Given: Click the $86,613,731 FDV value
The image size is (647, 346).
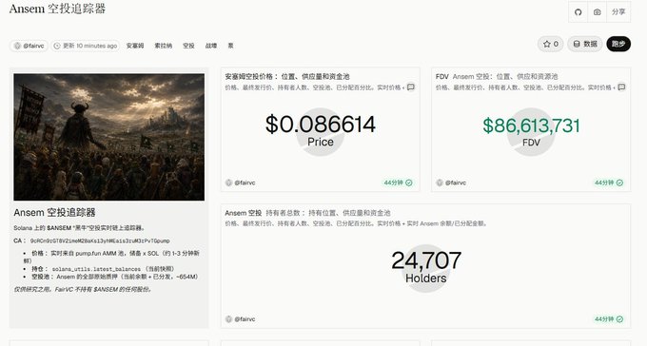Looking at the screenshot, I should tap(532, 125).
